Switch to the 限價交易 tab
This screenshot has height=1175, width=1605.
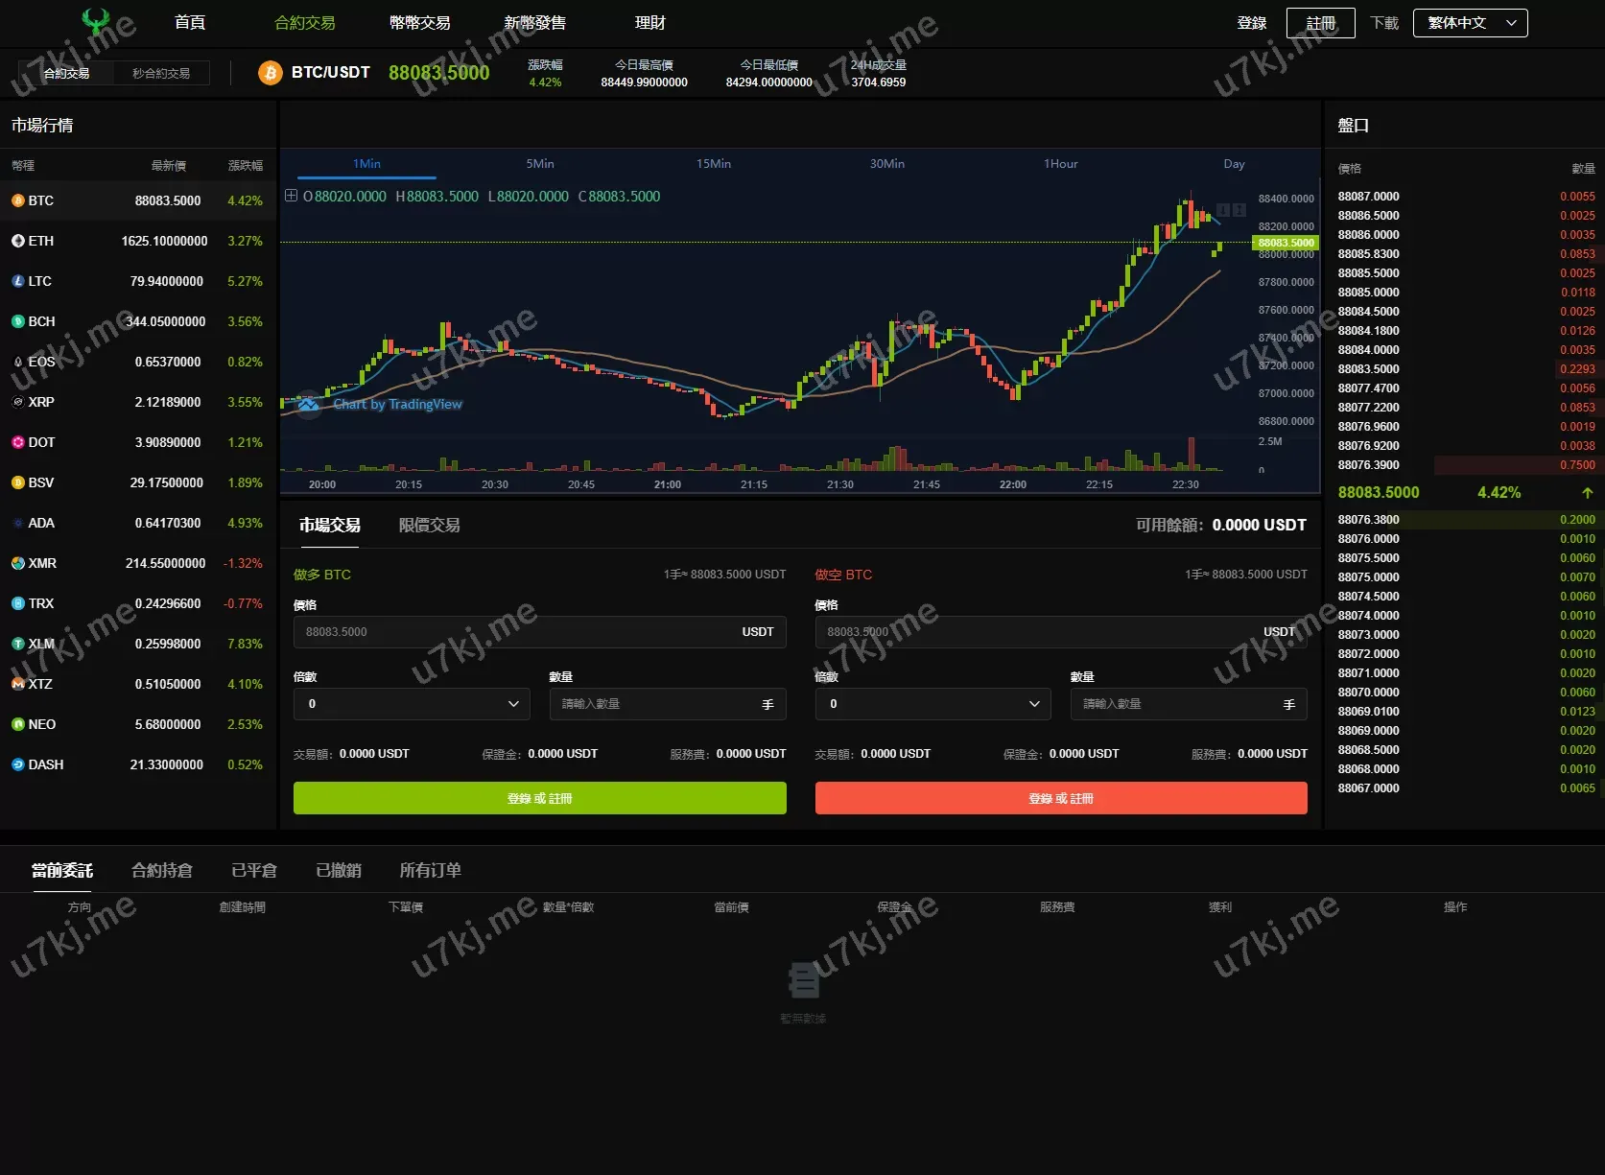[429, 526]
